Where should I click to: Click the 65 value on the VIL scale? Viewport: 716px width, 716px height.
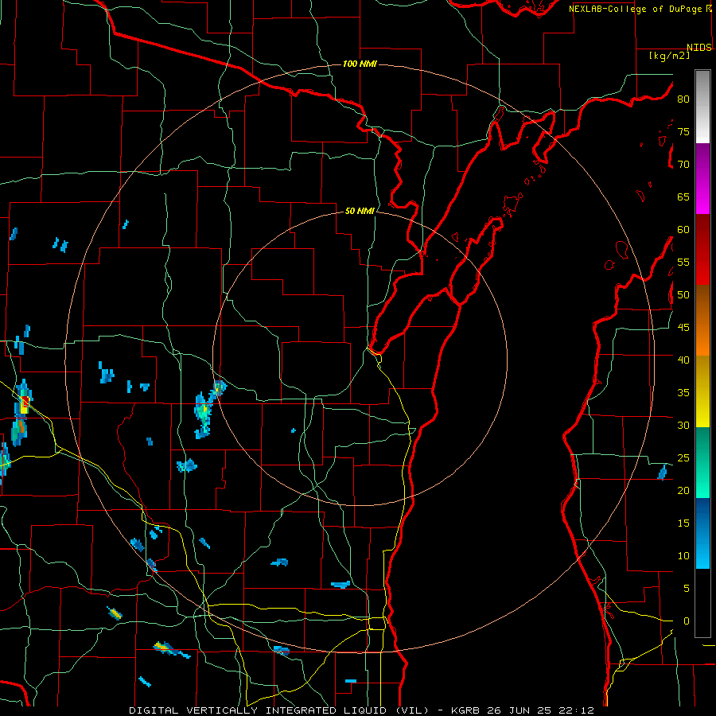[x=683, y=197]
